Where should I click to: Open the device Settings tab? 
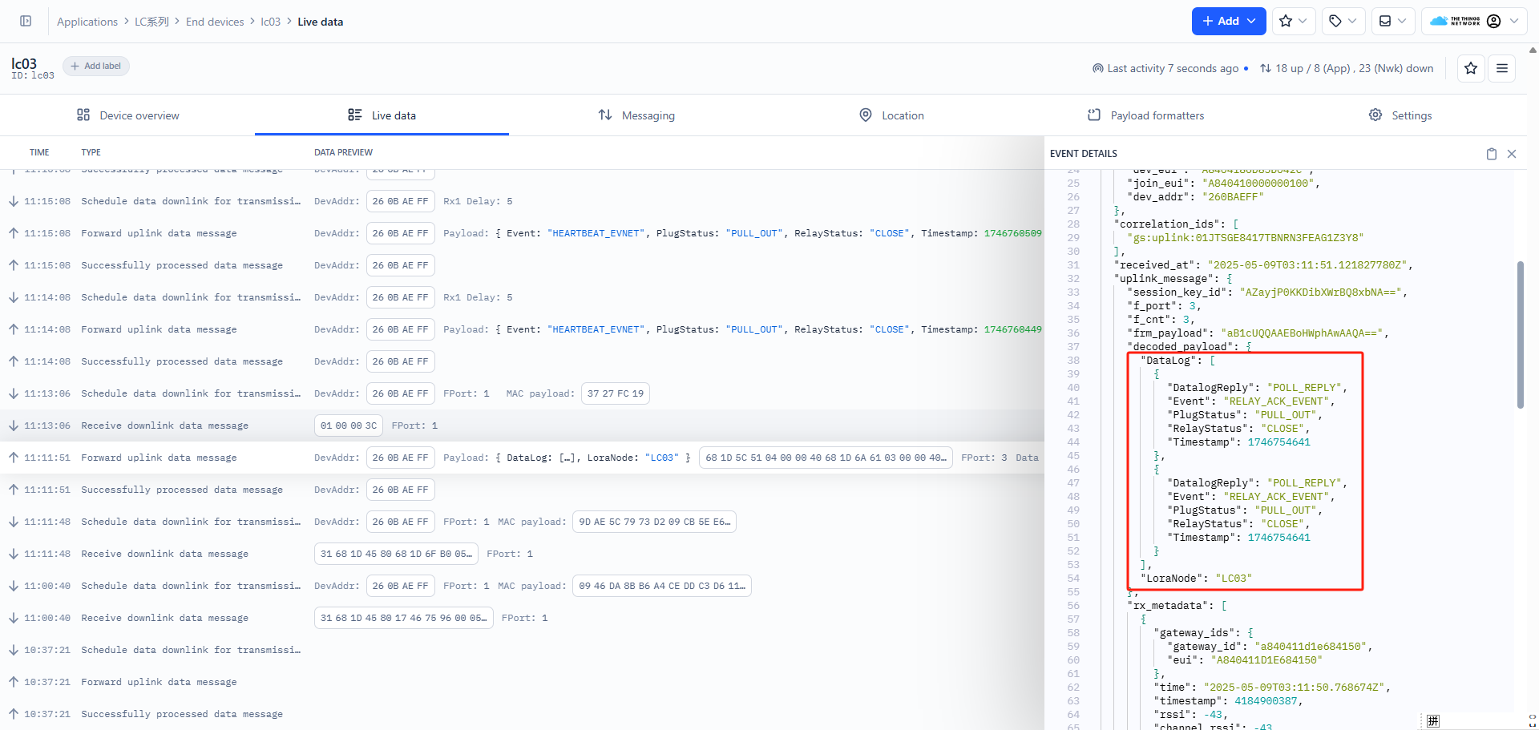pos(1400,115)
